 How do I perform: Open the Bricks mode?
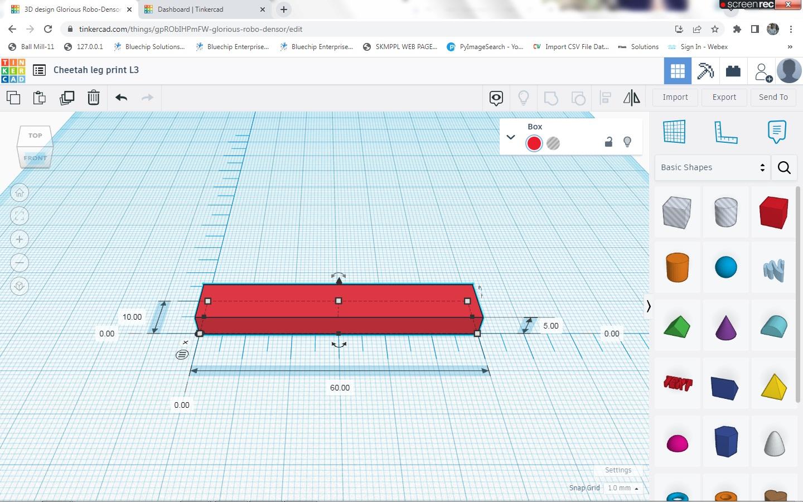coord(733,71)
